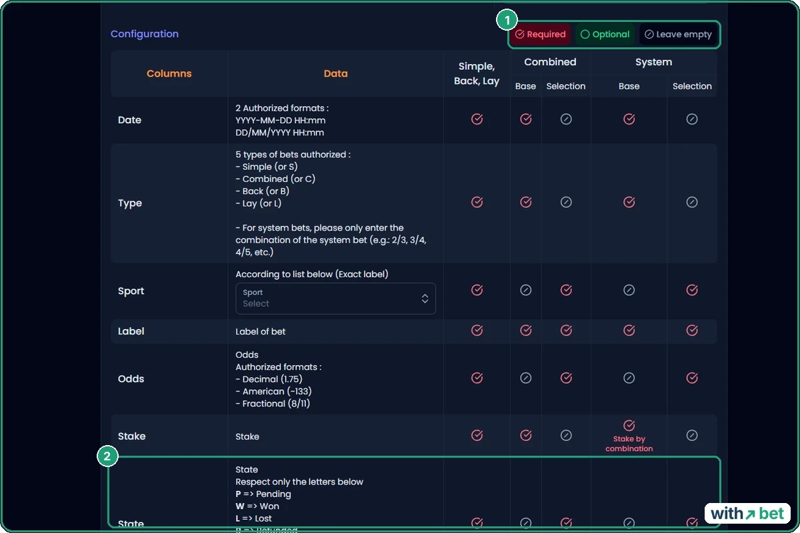Click the 'Stake by combination' note
Viewport: 800px width, 533px height.
[629, 444]
